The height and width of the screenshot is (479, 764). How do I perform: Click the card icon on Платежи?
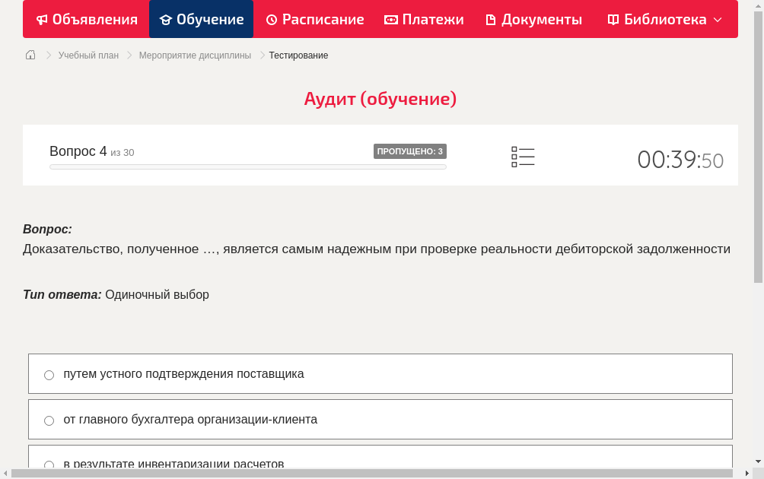tap(391, 19)
